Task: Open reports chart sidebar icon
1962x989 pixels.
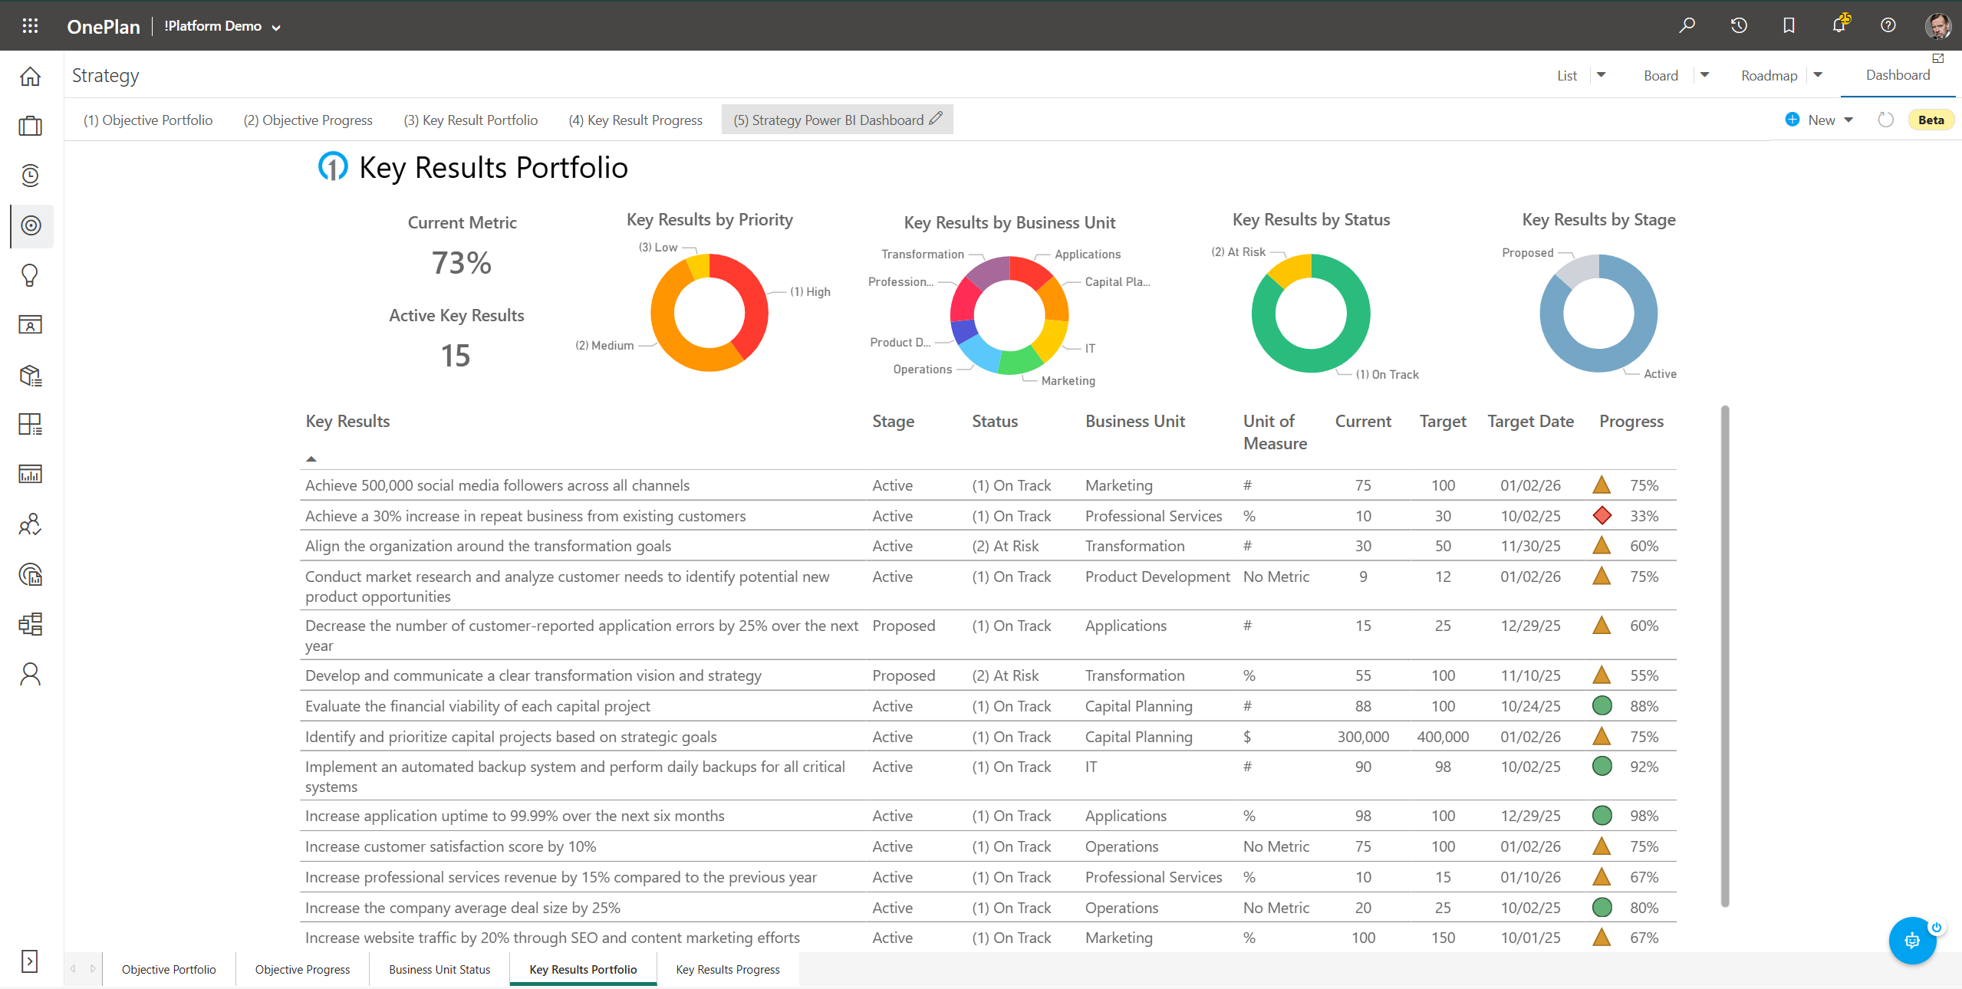Action: click(x=30, y=474)
